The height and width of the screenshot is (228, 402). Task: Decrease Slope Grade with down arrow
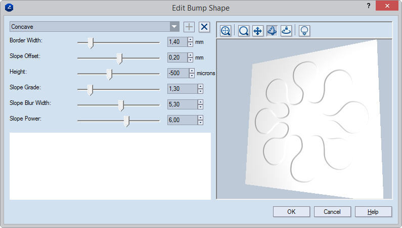200,91
